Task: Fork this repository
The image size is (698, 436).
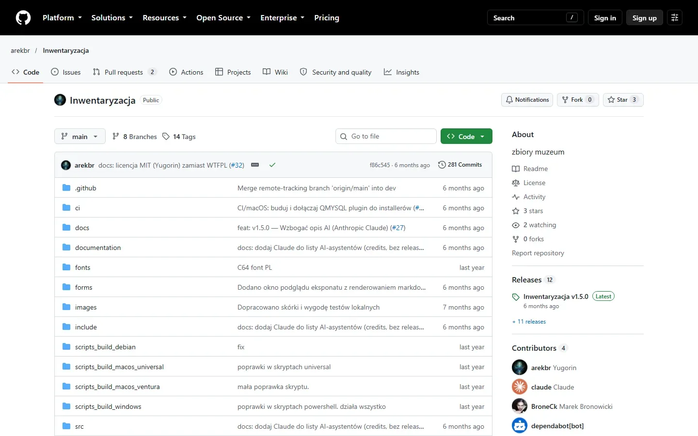Action: tap(578, 100)
